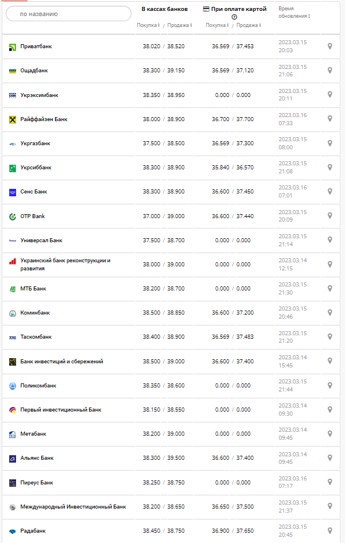Open the Универсал Банк link
This screenshot has height=543, width=345.
41,241
